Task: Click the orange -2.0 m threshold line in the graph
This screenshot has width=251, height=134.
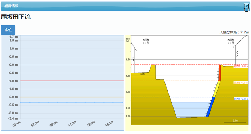Action: click(72, 97)
